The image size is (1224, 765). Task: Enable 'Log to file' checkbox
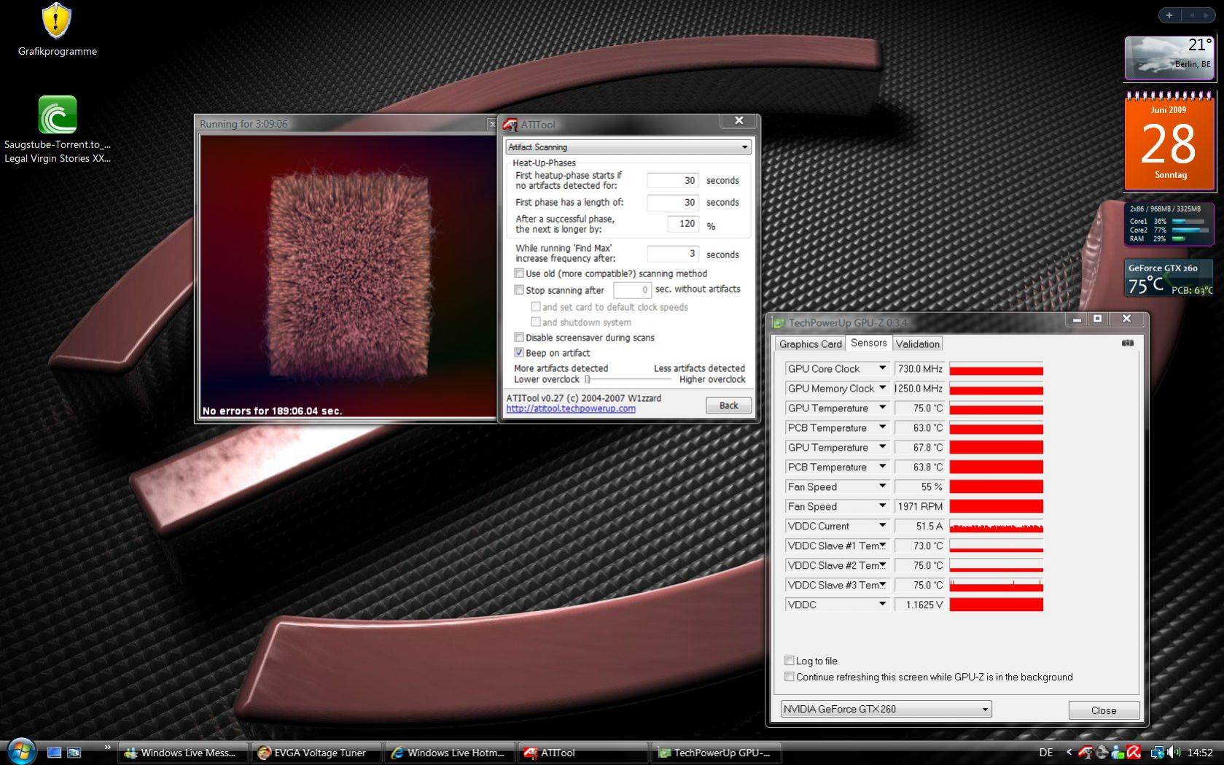pyautogui.click(x=789, y=661)
